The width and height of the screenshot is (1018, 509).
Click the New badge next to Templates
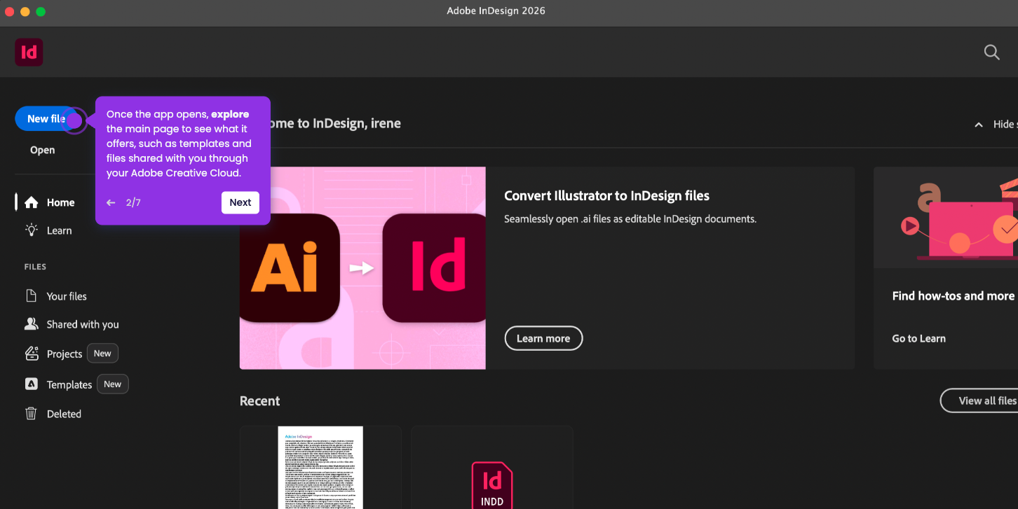[113, 384]
